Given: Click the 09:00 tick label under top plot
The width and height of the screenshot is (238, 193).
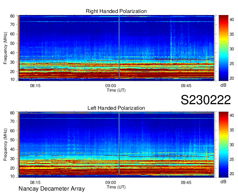Looking at the screenshot, I should [x=111, y=86].
